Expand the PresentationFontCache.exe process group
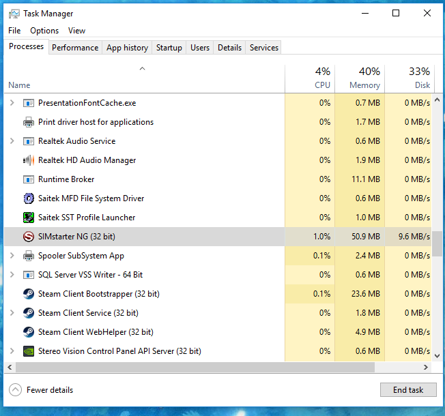 coord(12,103)
